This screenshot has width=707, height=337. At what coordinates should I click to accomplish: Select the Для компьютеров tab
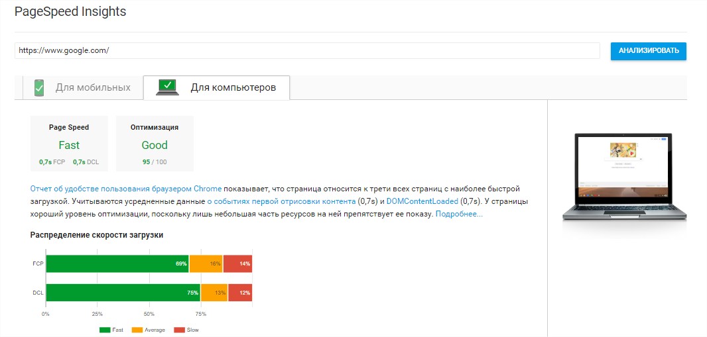[x=216, y=87]
